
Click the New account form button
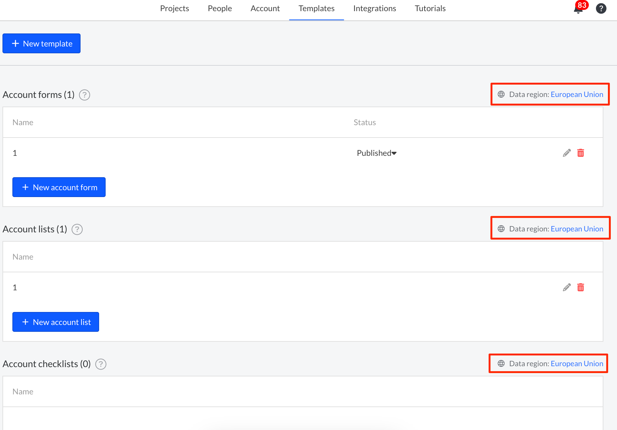(59, 187)
